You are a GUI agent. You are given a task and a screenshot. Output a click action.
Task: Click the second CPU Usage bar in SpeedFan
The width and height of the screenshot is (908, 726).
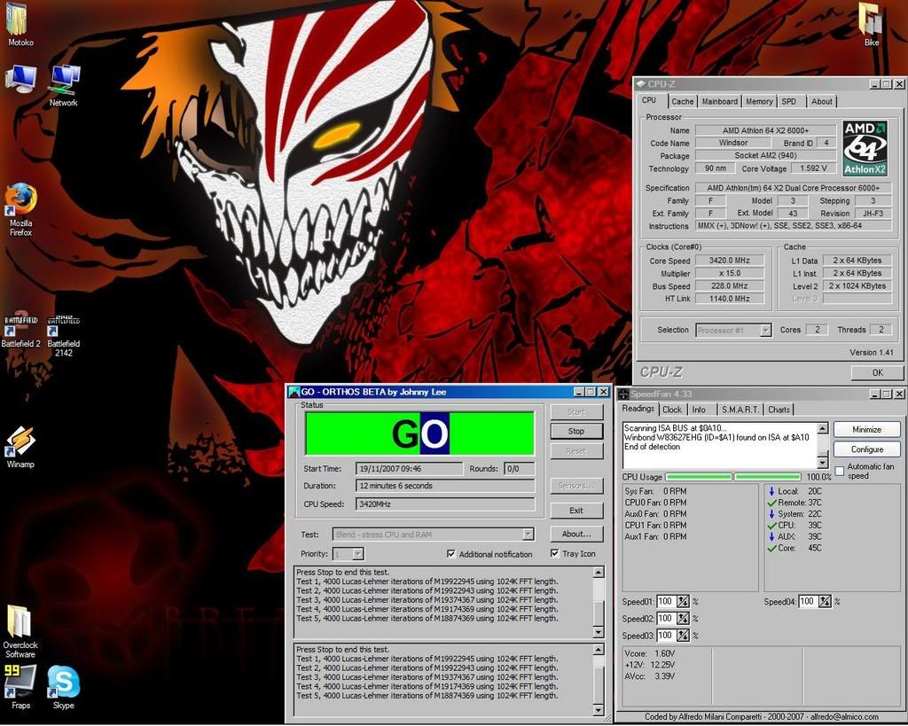pos(767,477)
